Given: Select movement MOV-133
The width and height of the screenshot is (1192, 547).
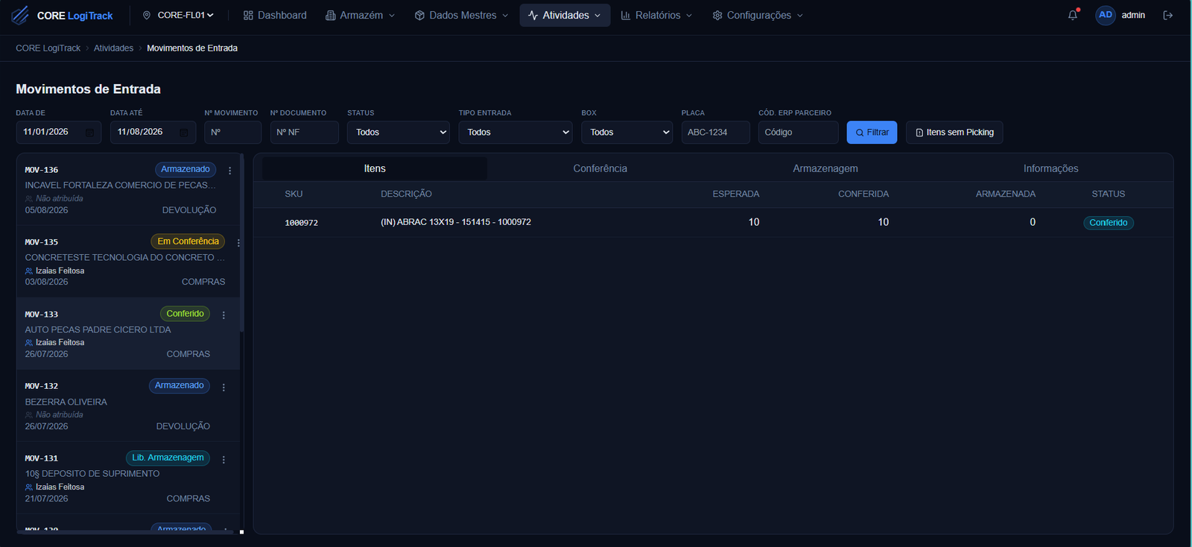Looking at the screenshot, I should point(128,333).
